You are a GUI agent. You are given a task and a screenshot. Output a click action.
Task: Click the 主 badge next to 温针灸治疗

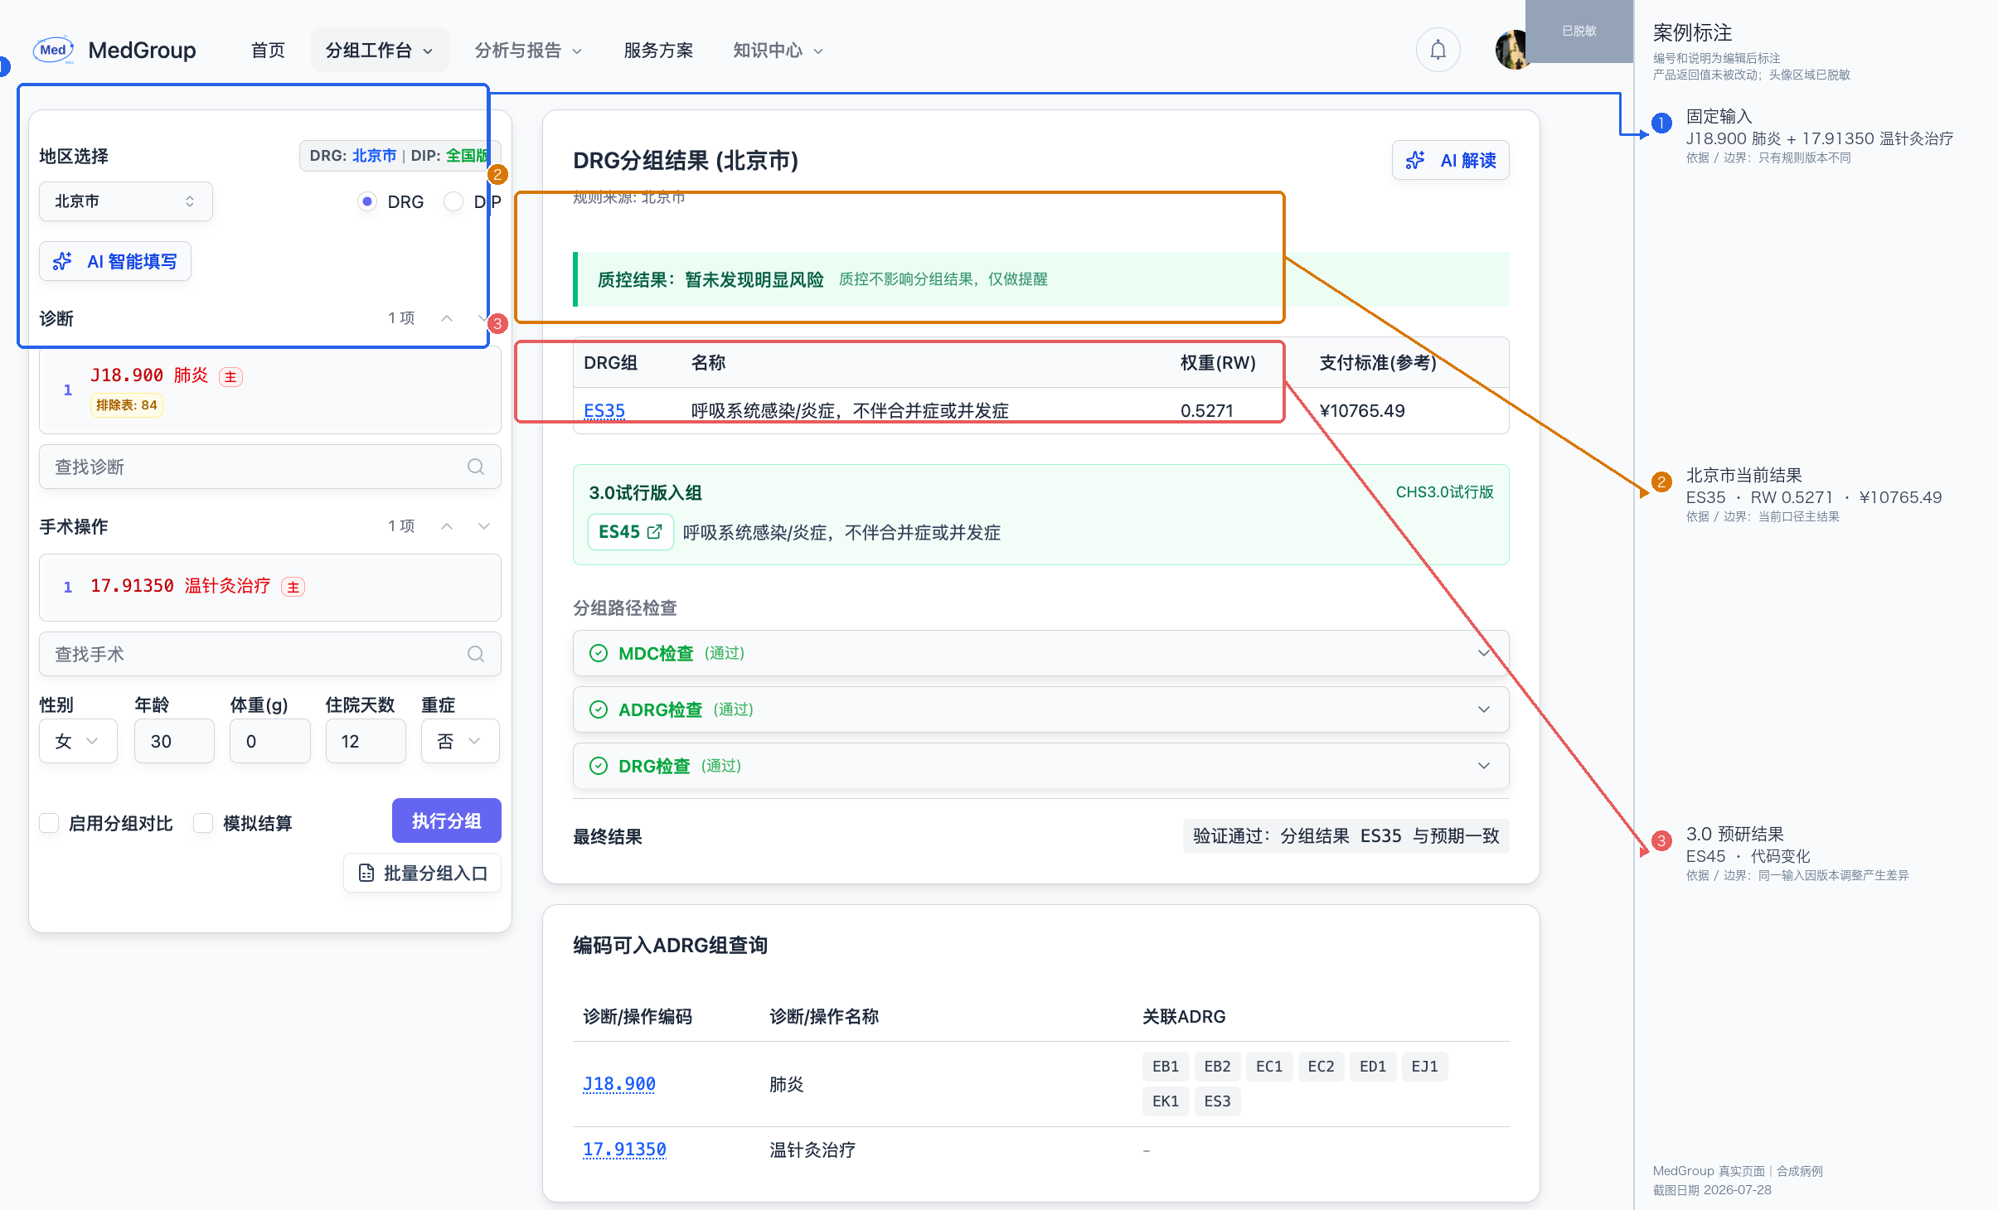(x=293, y=587)
